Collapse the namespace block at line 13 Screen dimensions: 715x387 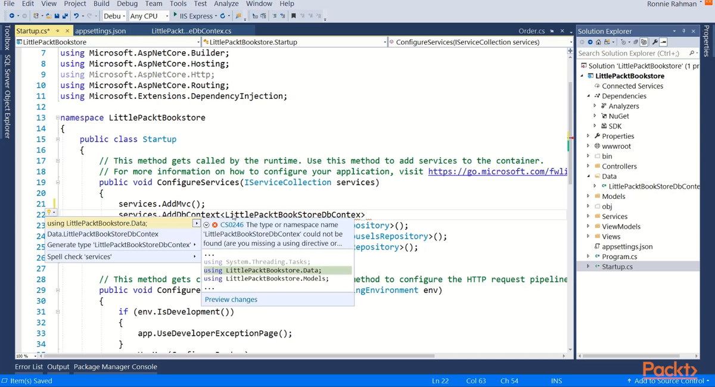(x=57, y=118)
